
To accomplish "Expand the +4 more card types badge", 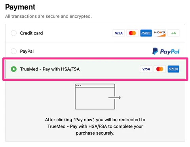I will click(x=173, y=33).
